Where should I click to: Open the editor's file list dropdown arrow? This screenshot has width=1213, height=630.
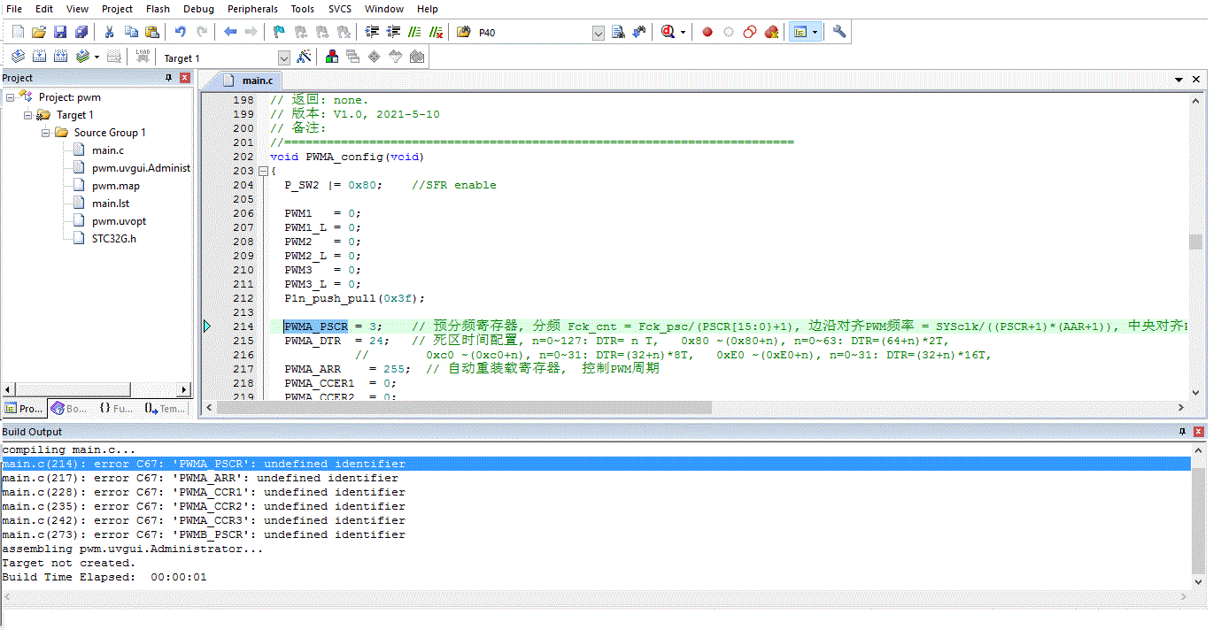tap(1178, 80)
